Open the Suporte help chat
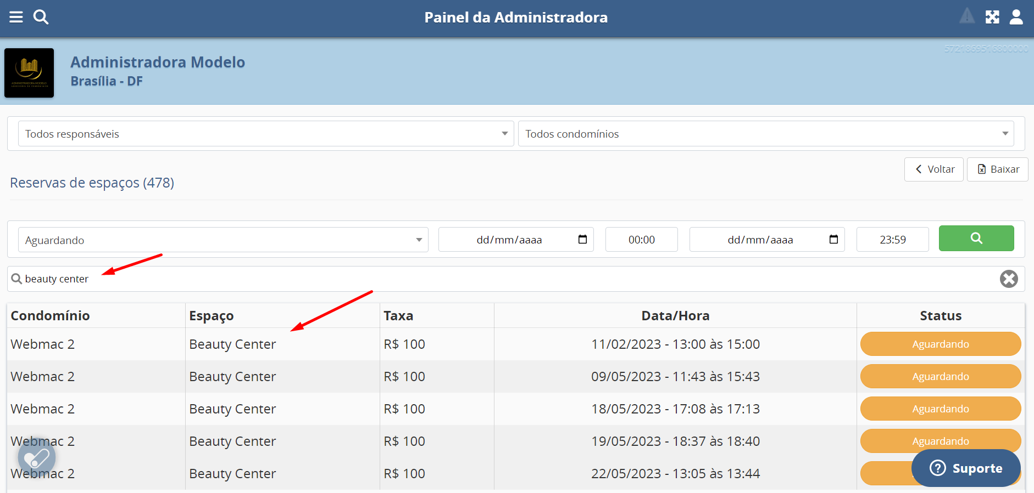 965,468
